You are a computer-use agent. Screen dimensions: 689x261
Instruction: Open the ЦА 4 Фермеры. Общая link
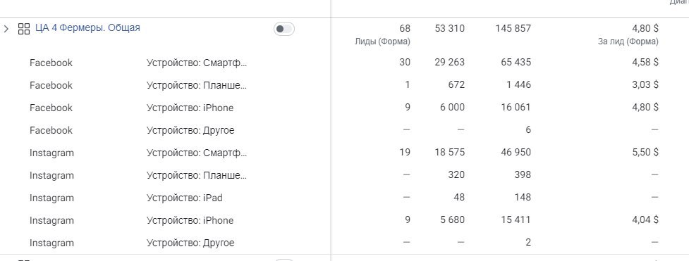(x=87, y=28)
